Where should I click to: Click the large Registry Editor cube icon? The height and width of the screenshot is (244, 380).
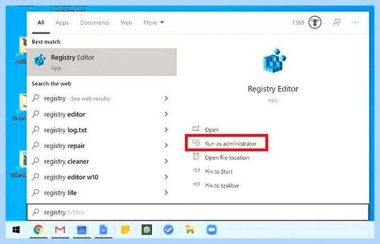coord(274,61)
